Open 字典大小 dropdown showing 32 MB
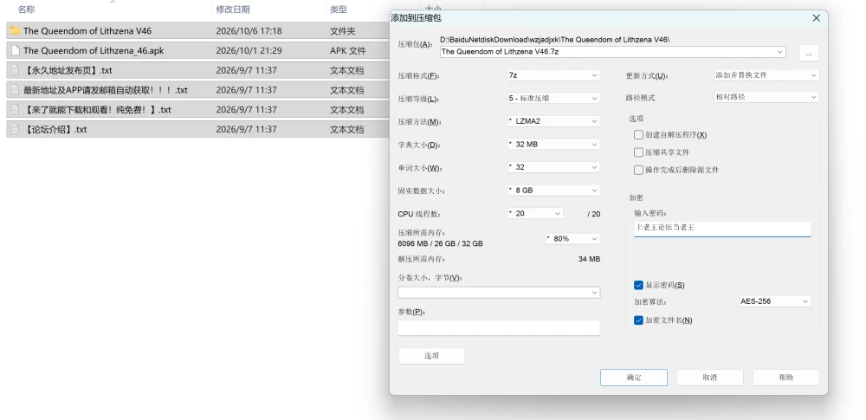866x420 pixels. coord(553,145)
